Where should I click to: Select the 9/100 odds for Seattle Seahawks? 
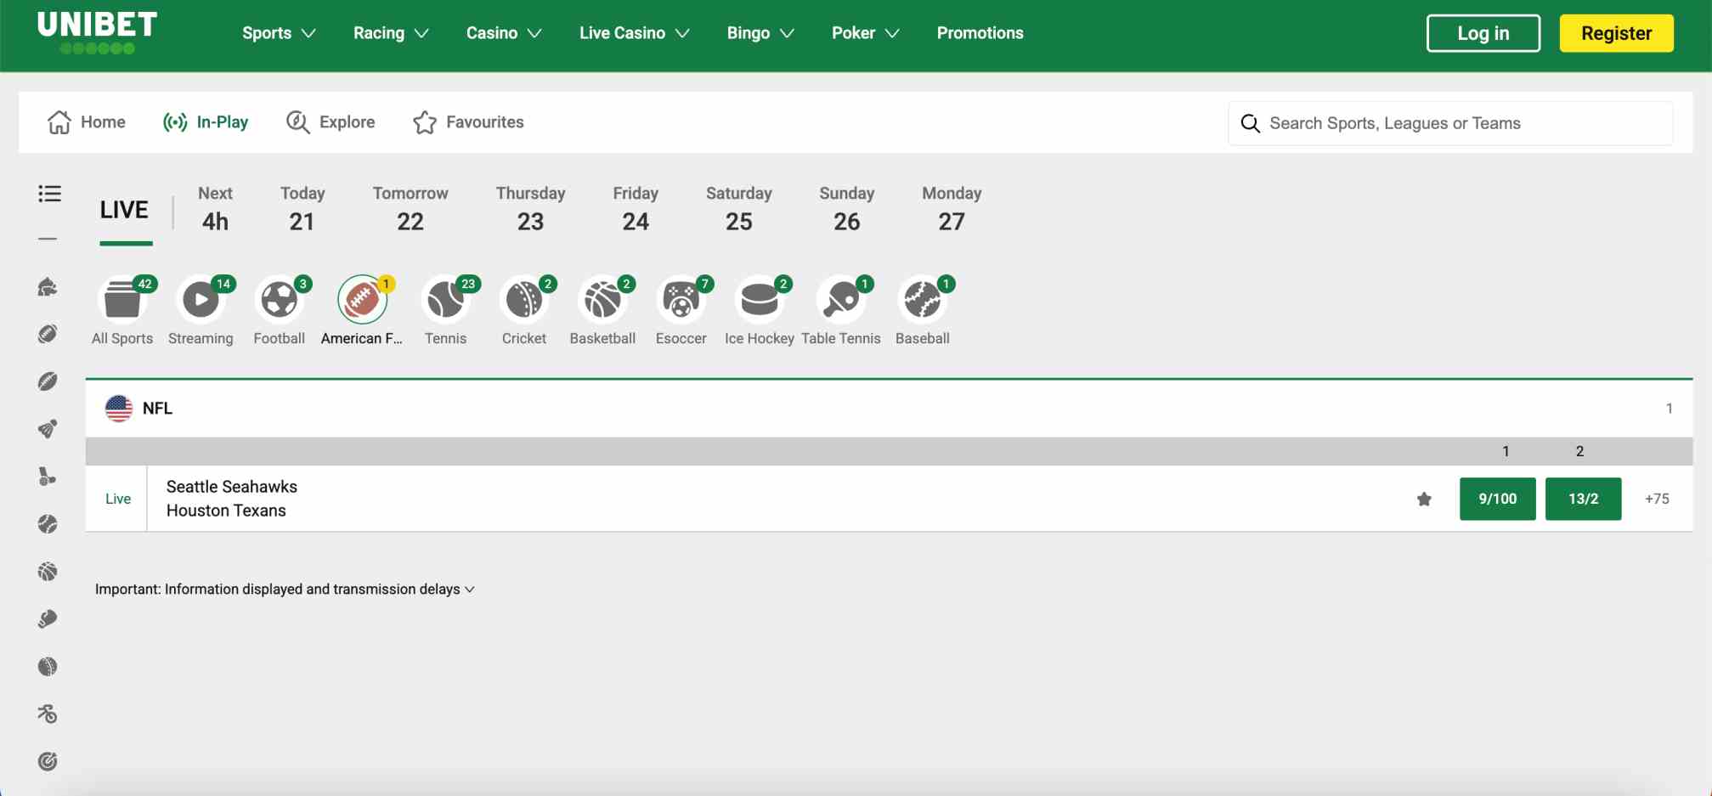click(x=1497, y=499)
